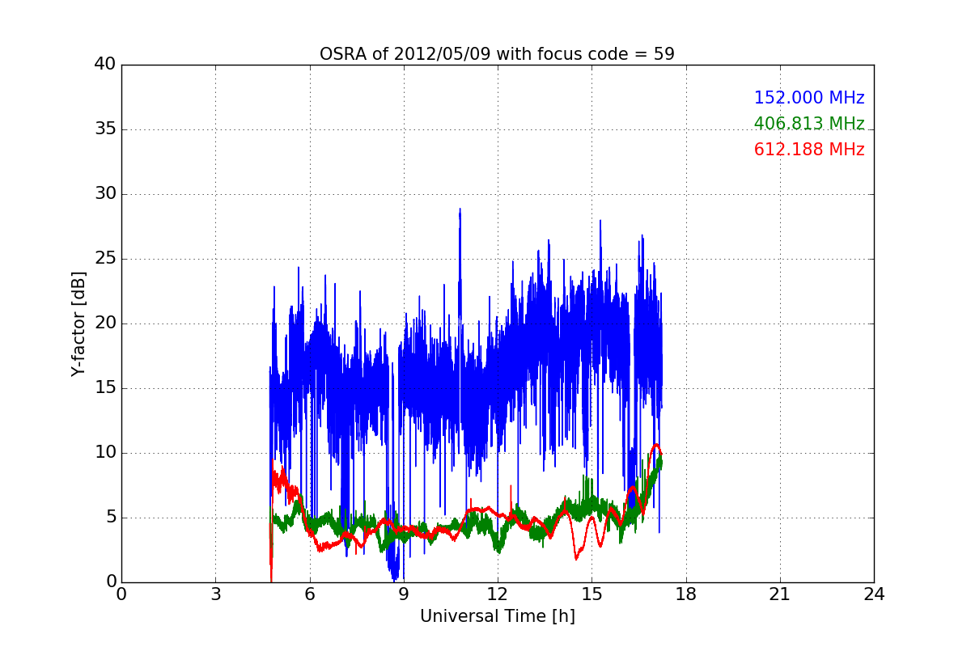Click the x-axis tick label 6
Viewport: 971px width, 647px height.
[x=309, y=594]
